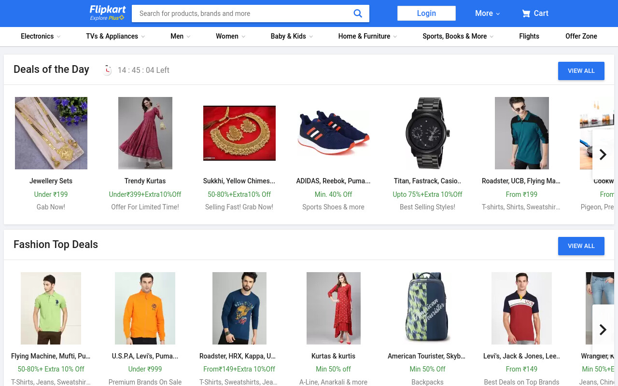
Task: Click the 'Trendy Kurtas' title
Action: tap(145, 181)
